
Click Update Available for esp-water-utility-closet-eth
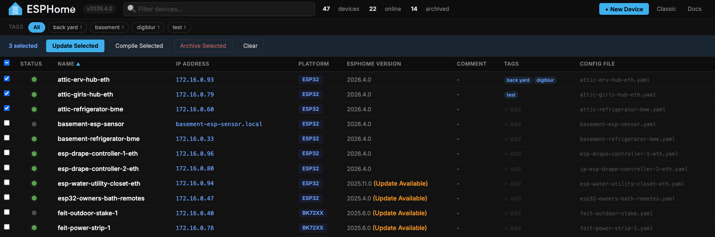point(401,184)
